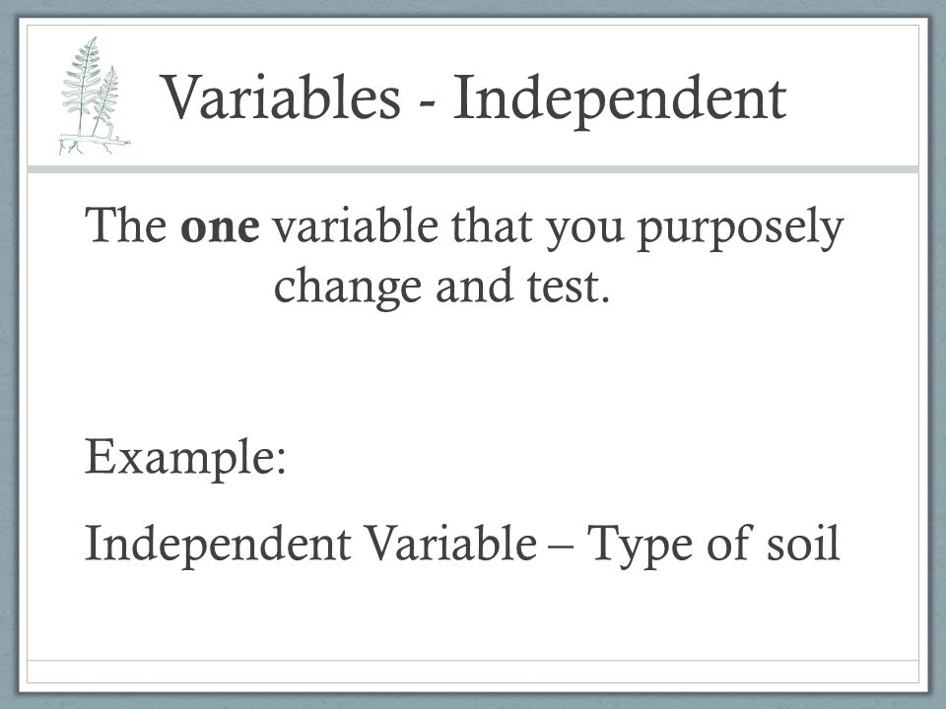Click the word "change" on the second line
Image resolution: width=946 pixels, height=709 pixels.
pos(348,289)
